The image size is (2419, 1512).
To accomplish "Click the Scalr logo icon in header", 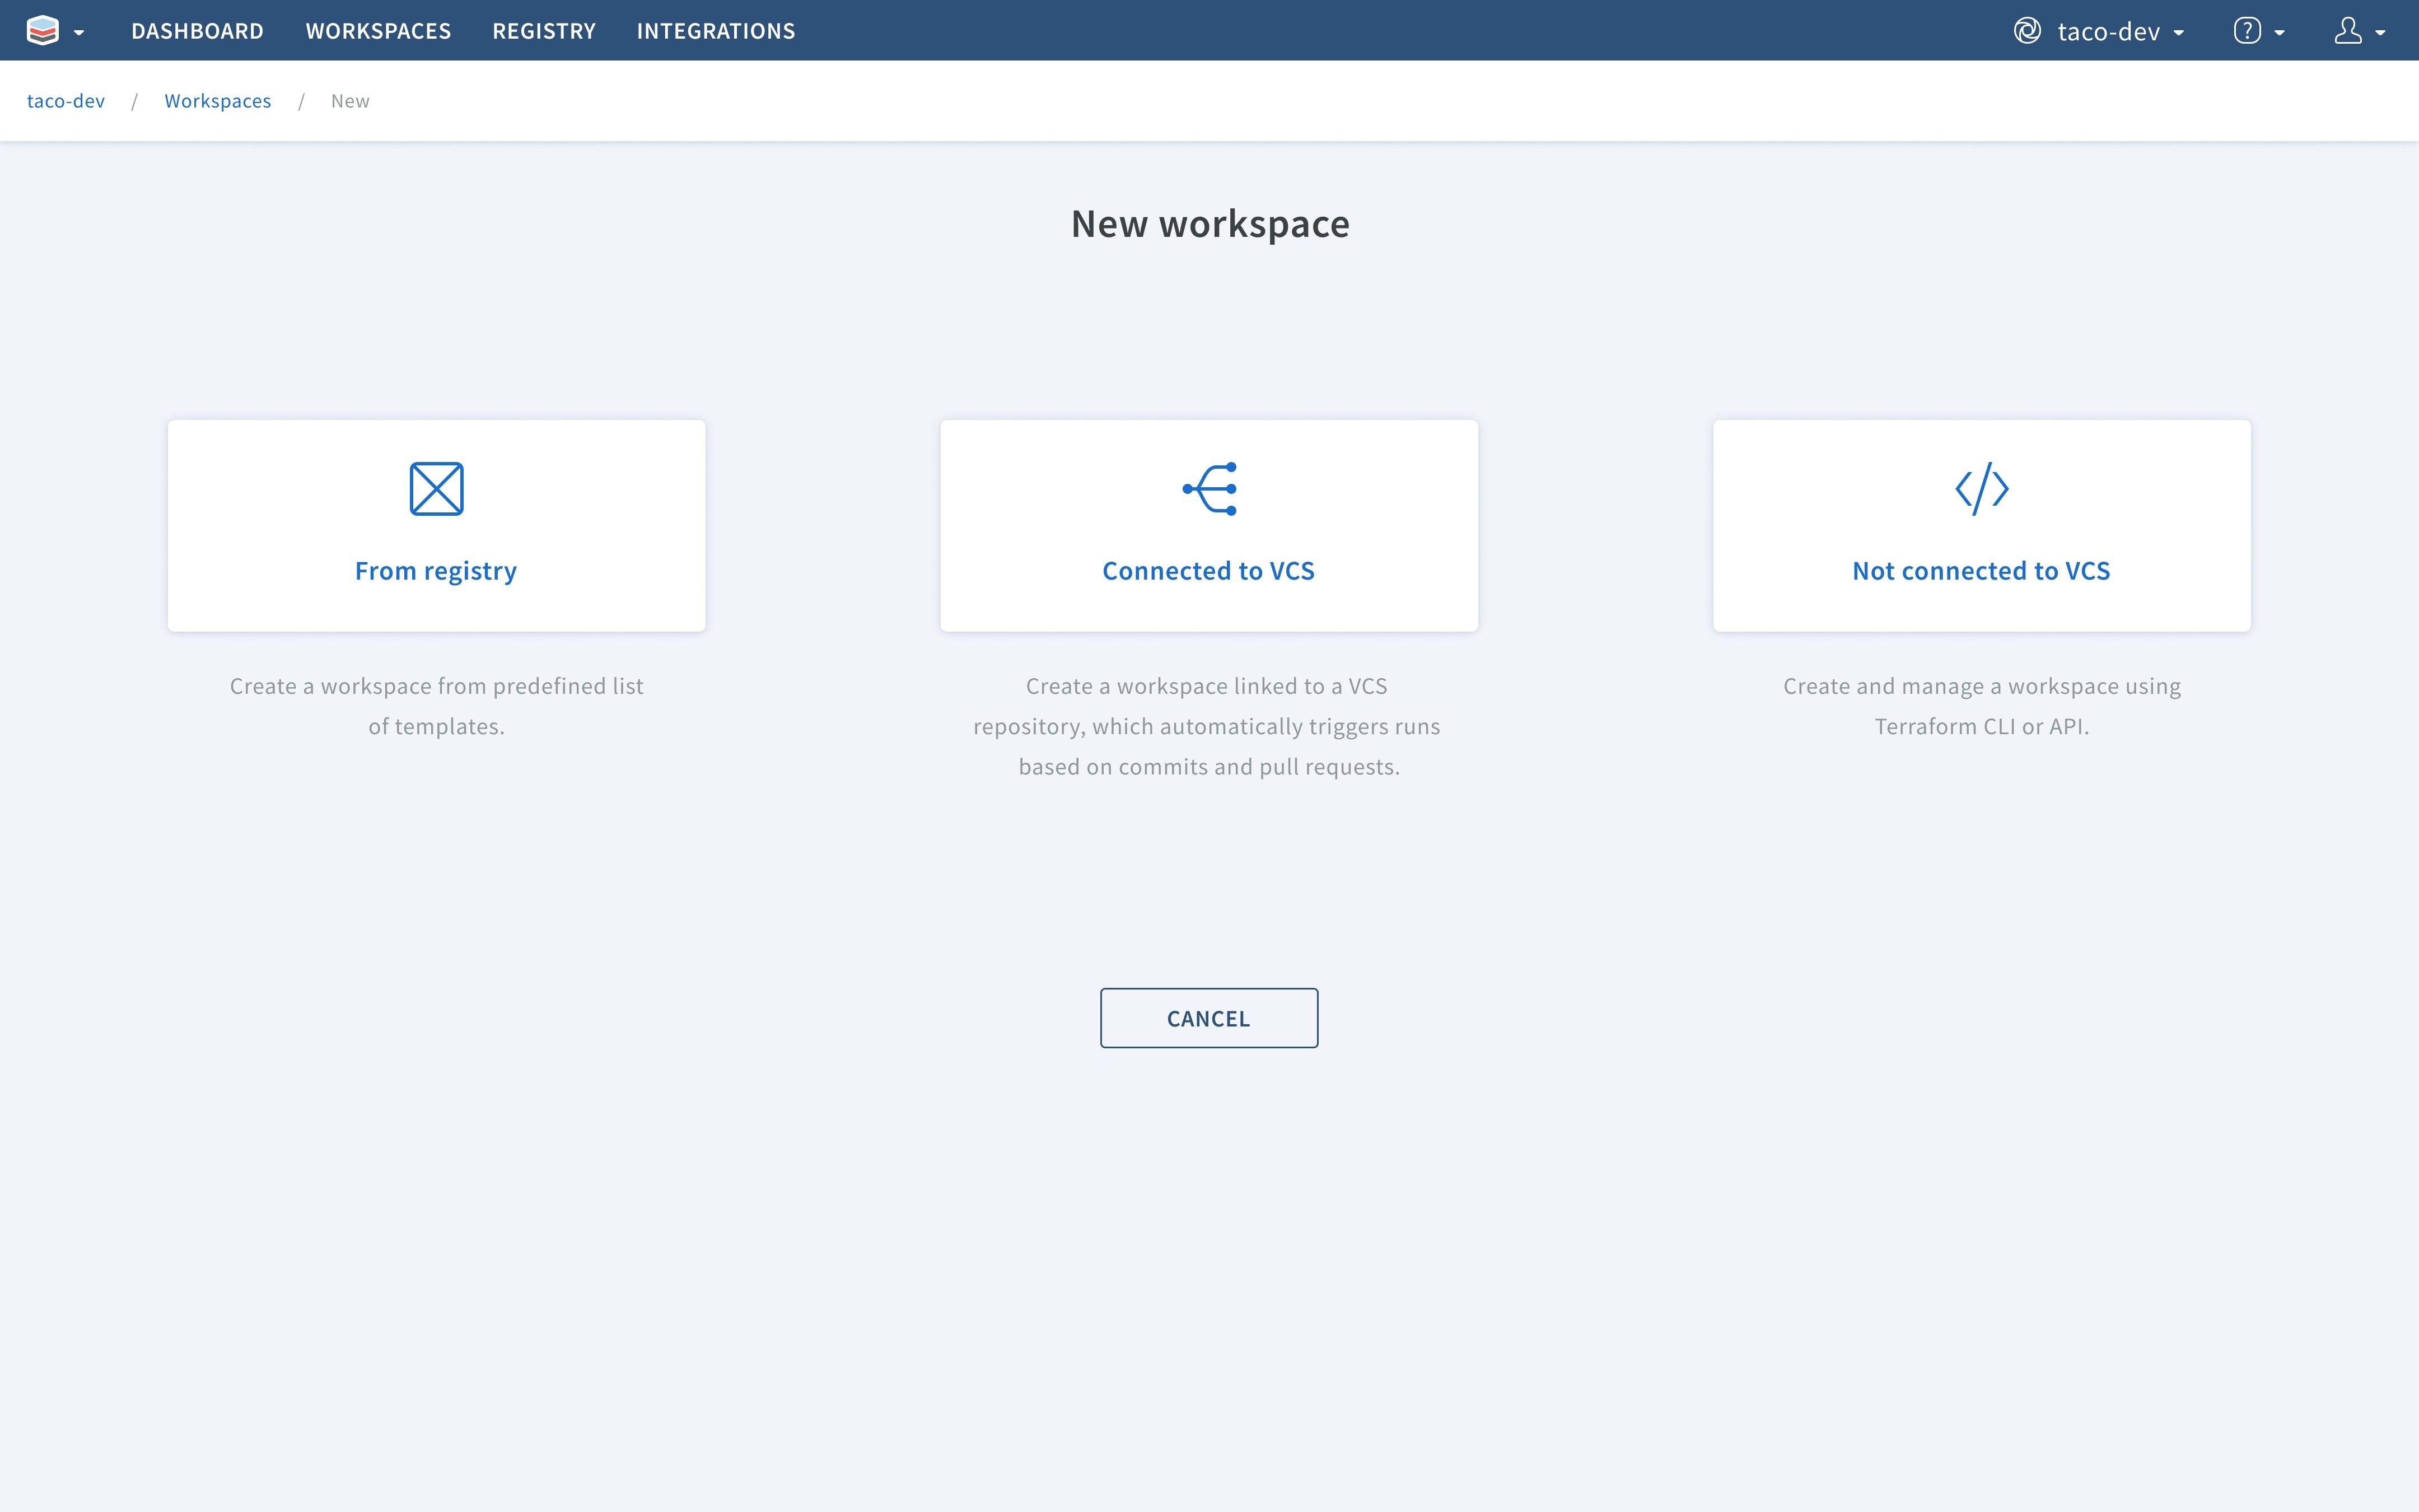I will [x=43, y=31].
